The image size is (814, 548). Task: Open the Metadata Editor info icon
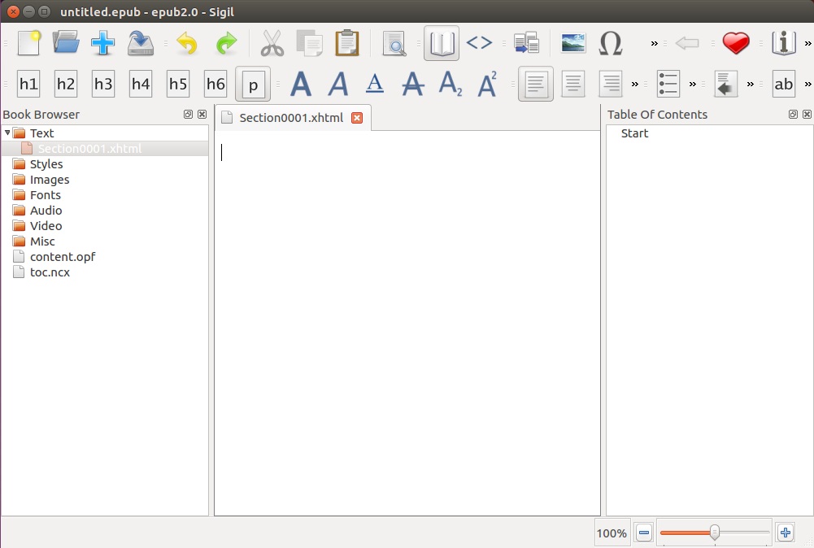click(x=784, y=43)
